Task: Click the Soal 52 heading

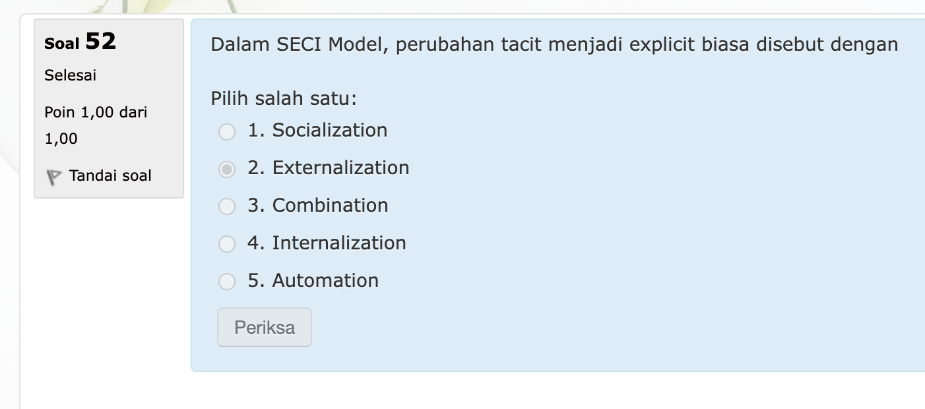Action: [80, 42]
